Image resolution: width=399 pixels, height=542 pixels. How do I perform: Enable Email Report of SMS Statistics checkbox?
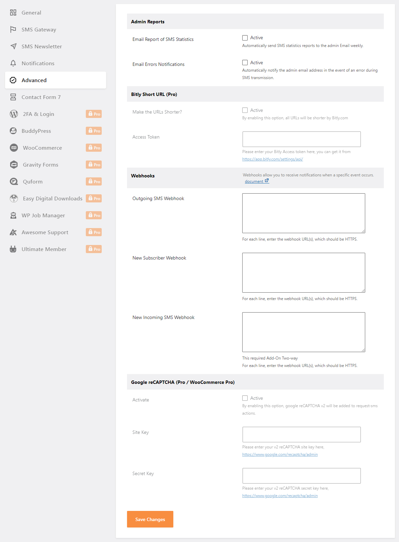point(245,38)
